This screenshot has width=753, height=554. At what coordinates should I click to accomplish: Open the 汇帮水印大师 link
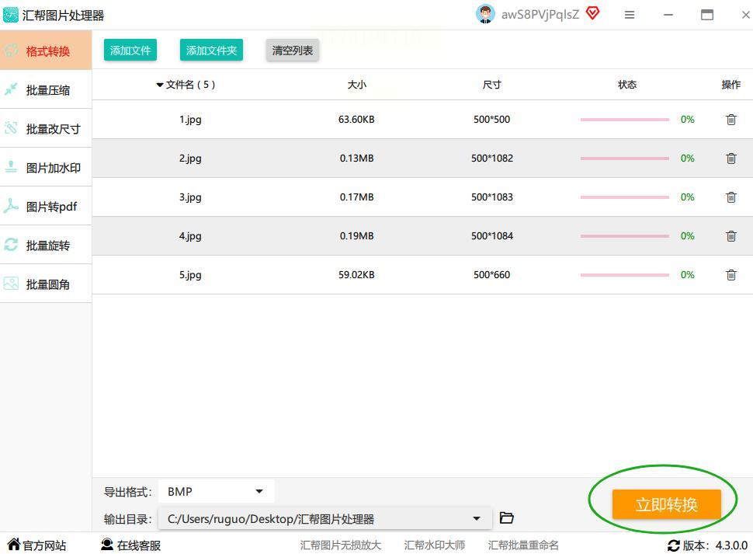[x=435, y=545]
